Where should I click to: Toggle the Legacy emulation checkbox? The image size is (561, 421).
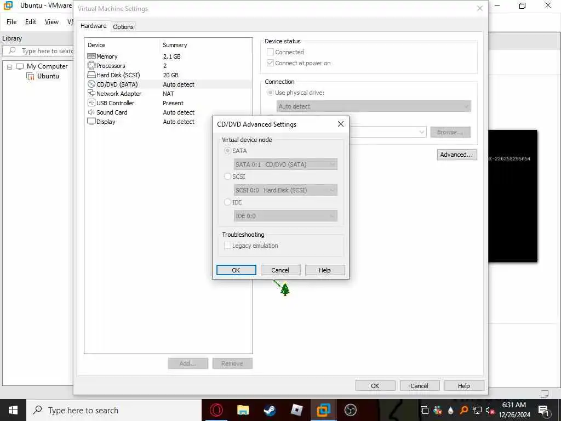pos(227,246)
